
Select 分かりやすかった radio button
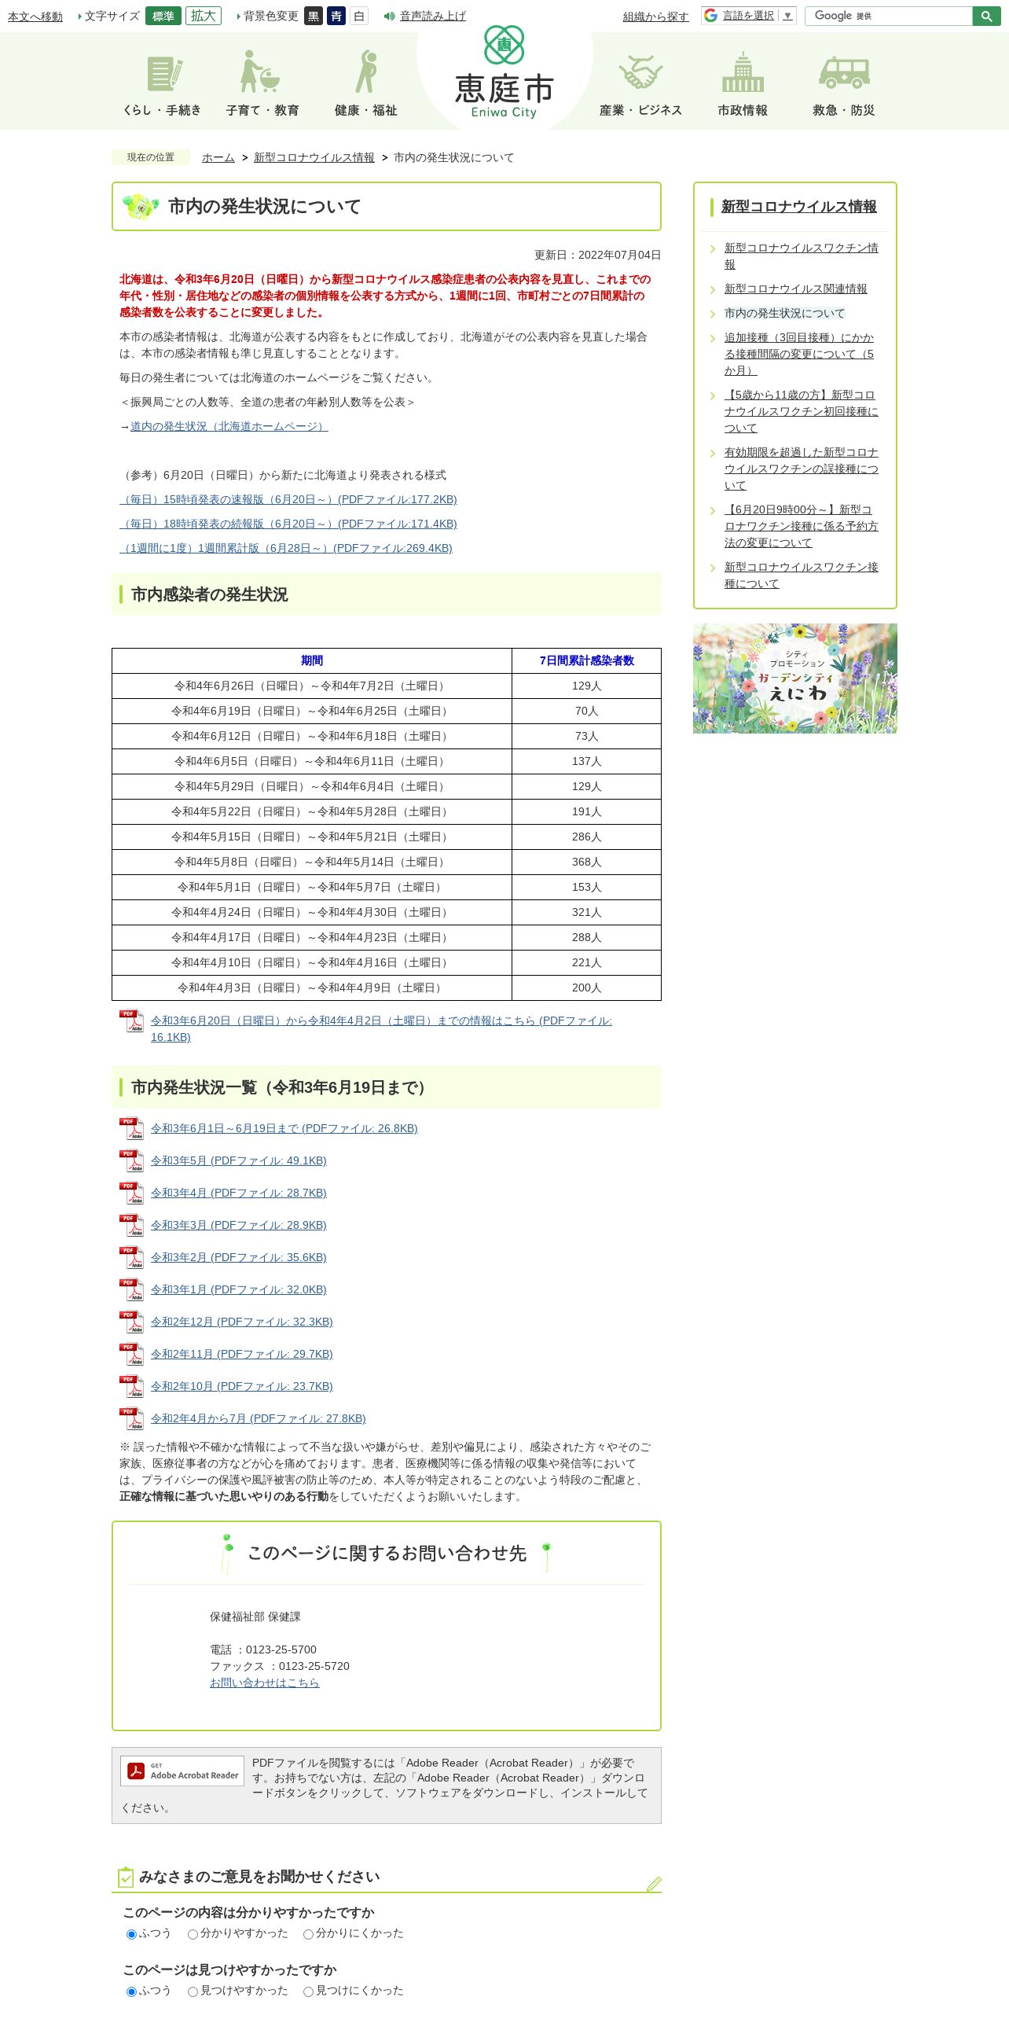pyautogui.click(x=193, y=1934)
